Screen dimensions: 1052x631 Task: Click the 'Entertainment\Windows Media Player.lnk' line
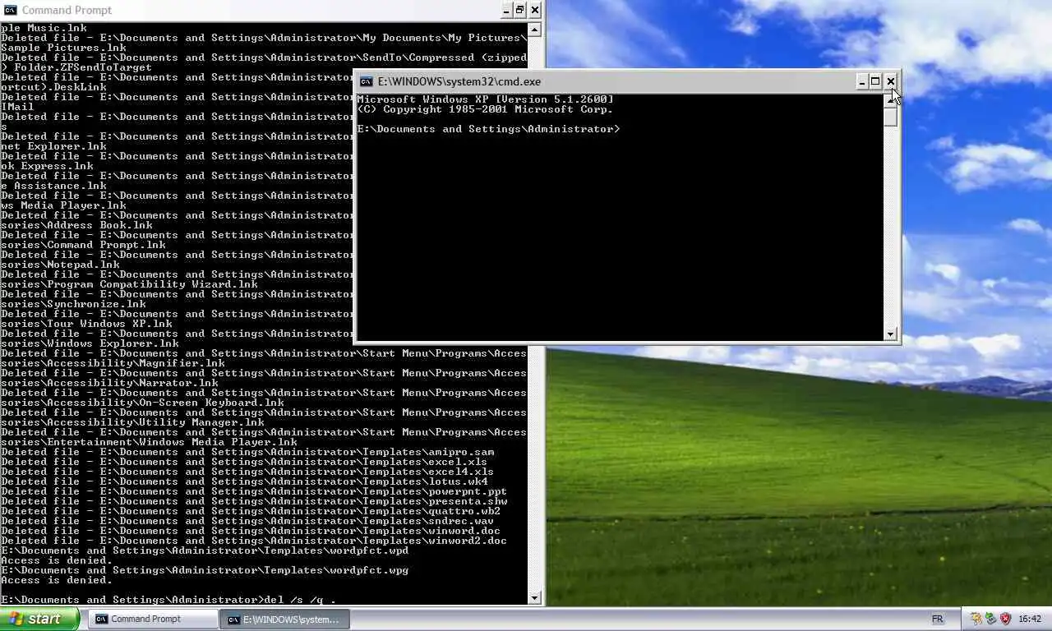(148, 442)
